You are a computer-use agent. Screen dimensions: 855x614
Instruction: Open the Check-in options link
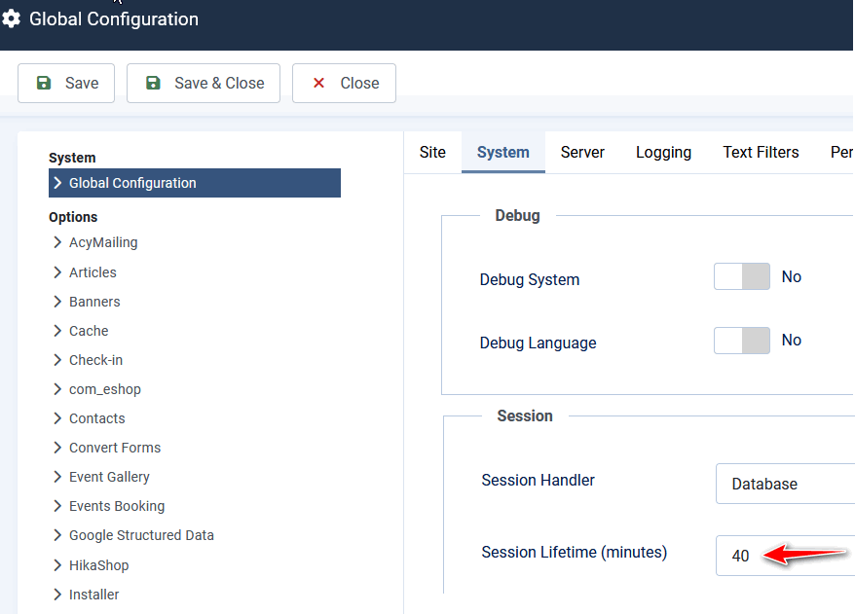pos(95,360)
